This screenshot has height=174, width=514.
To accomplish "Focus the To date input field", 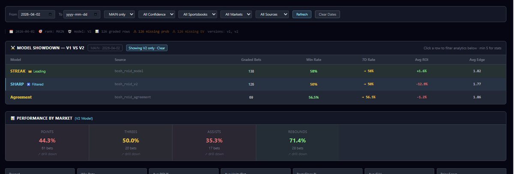I will 82,15.
